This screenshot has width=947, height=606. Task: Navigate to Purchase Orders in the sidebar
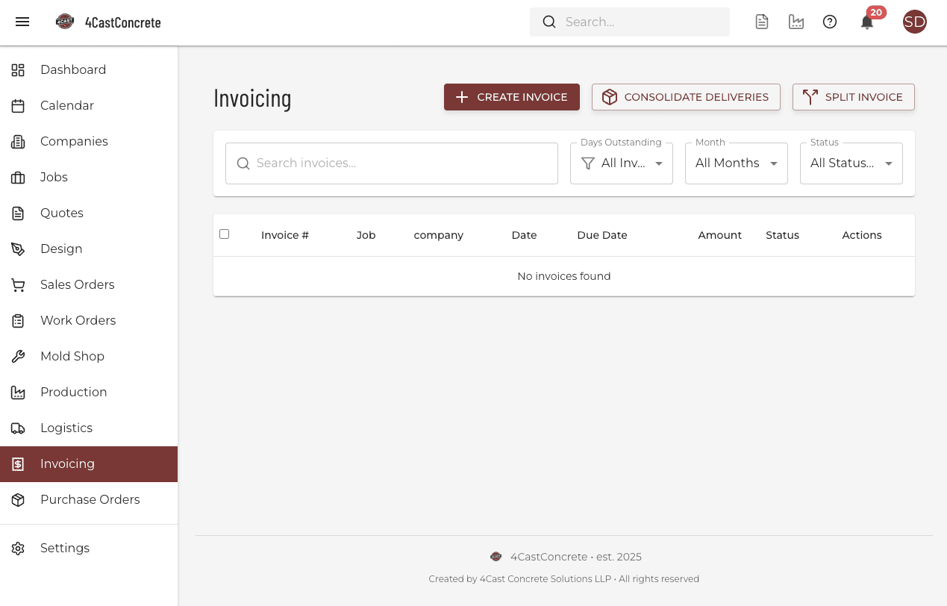(x=90, y=499)
